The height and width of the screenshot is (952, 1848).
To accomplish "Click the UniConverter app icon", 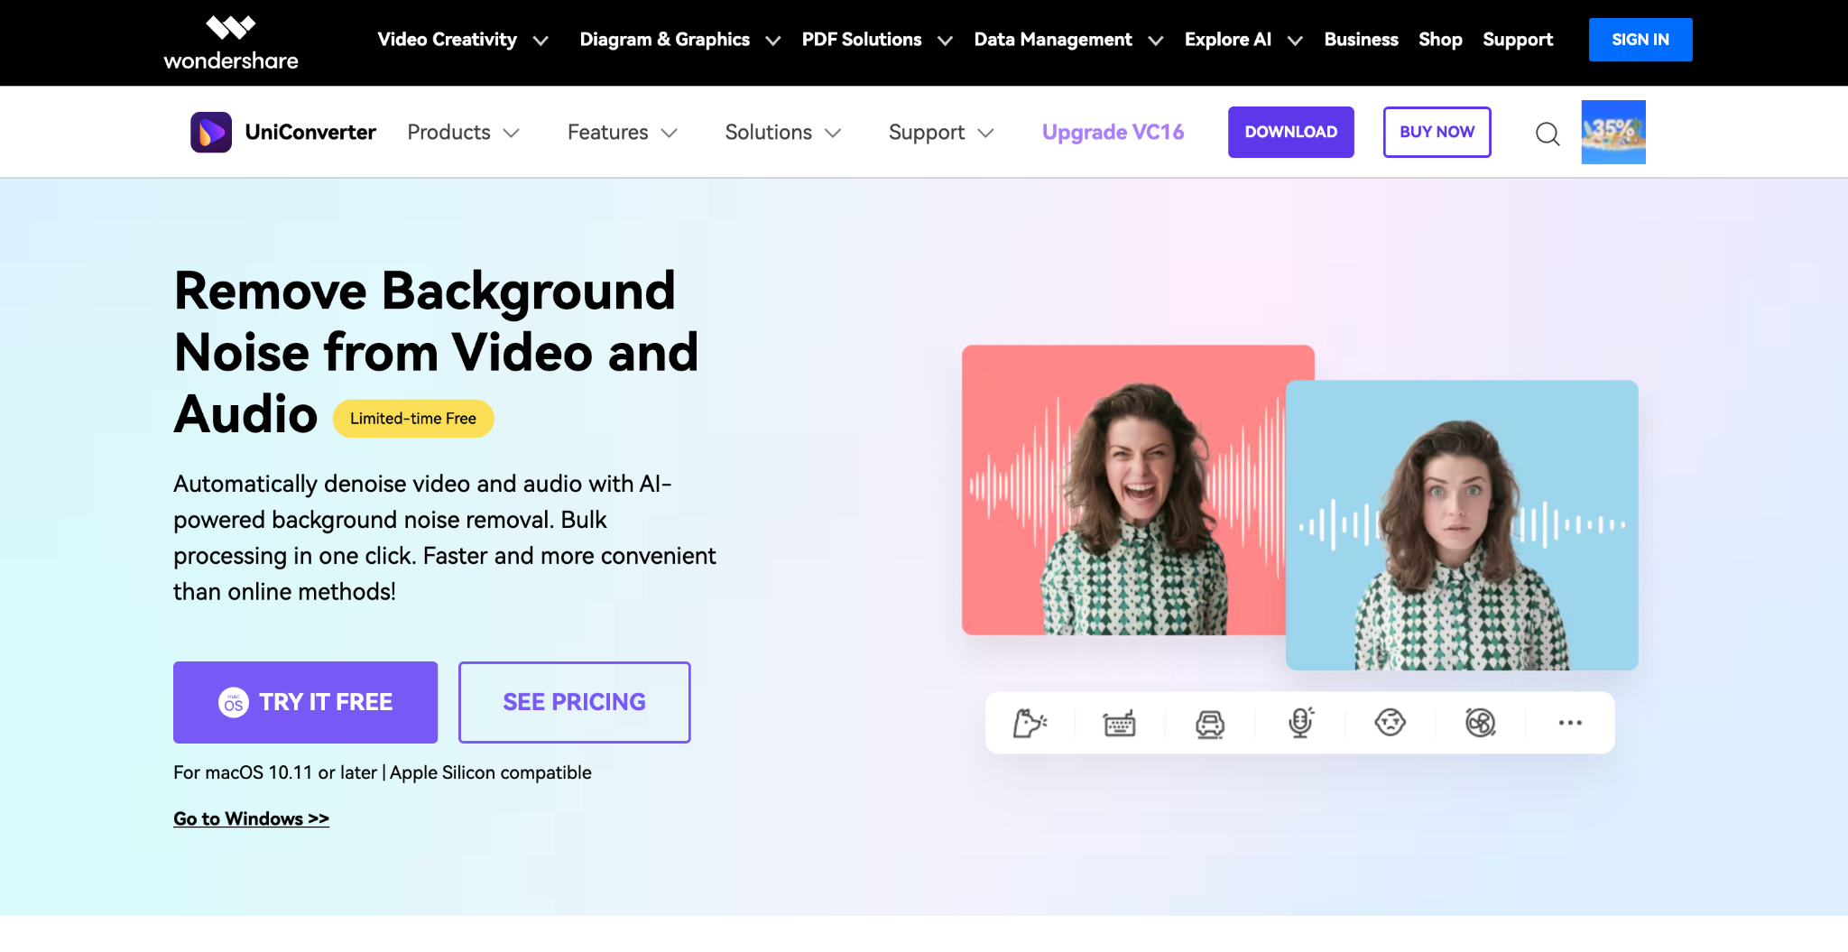I will [x=211, y=133].
